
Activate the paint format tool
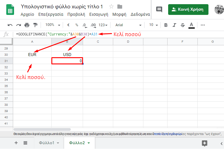tap(35, 25)
